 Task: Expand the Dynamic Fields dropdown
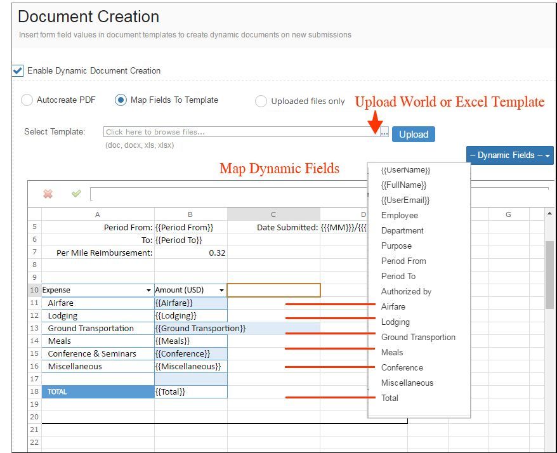(x=511, y=155)
